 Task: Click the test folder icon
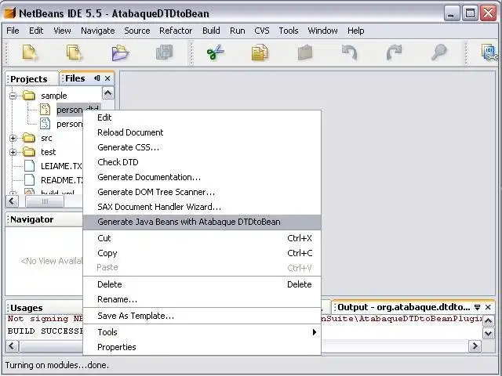[x=29, y=152]
